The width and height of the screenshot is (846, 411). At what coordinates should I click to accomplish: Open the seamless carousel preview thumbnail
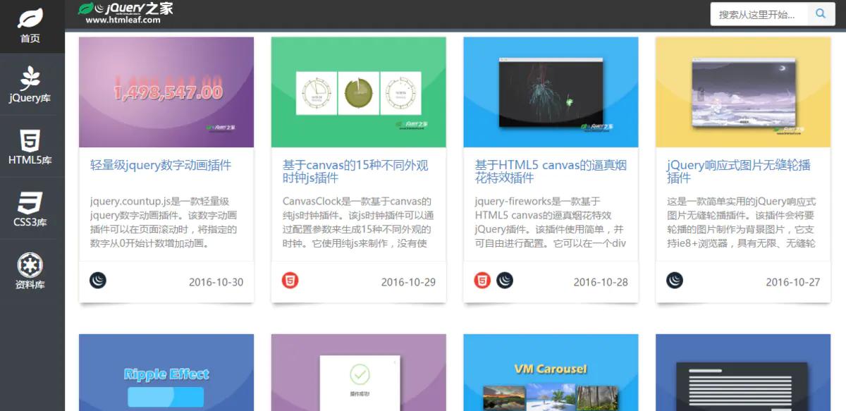point(743,92)
